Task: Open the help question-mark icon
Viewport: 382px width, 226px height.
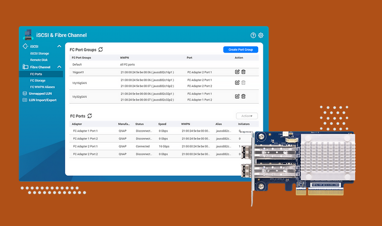Action: click(x=253, y=35)
